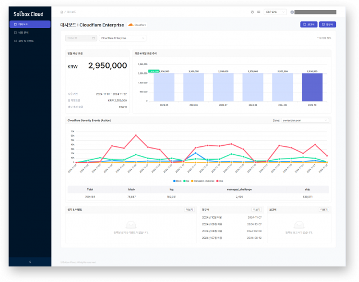This screenshot has width=359, height=282.
Task: Click the empty inbox icon in 보고서 panel
Action: (x=299, y=225)
